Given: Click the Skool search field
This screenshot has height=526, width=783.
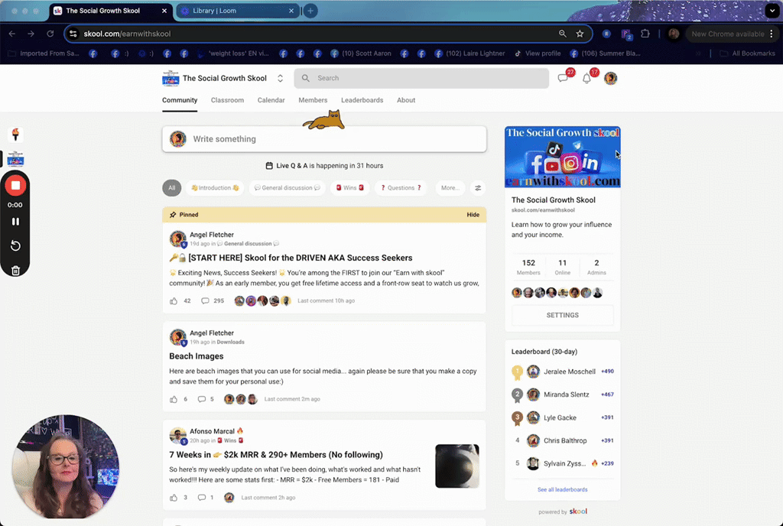Looking at the screenshot, I should [421, 78].
